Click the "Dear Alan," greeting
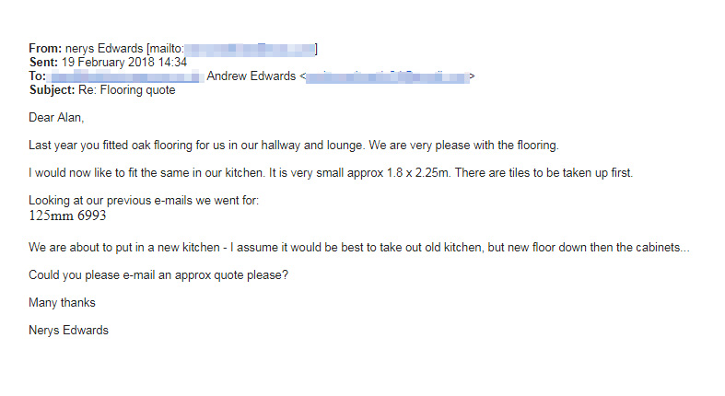This screenshot has height=396, width=725. click(56, 117)
